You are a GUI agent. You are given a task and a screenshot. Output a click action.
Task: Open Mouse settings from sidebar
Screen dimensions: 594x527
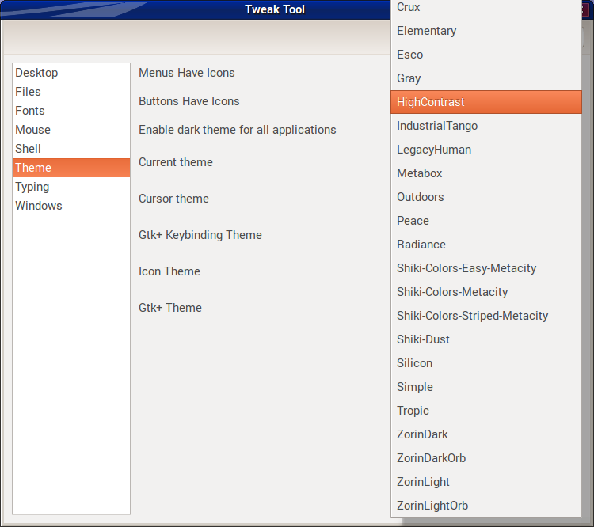32,130
